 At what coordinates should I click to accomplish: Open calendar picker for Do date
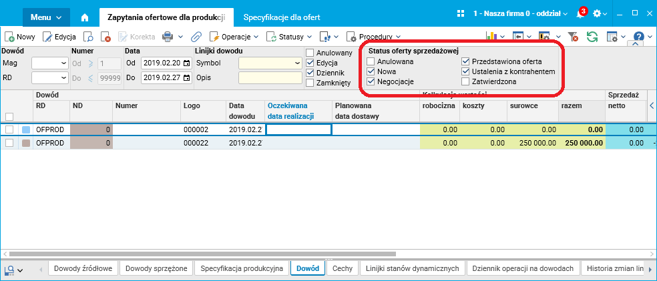[x=186, y=78]
